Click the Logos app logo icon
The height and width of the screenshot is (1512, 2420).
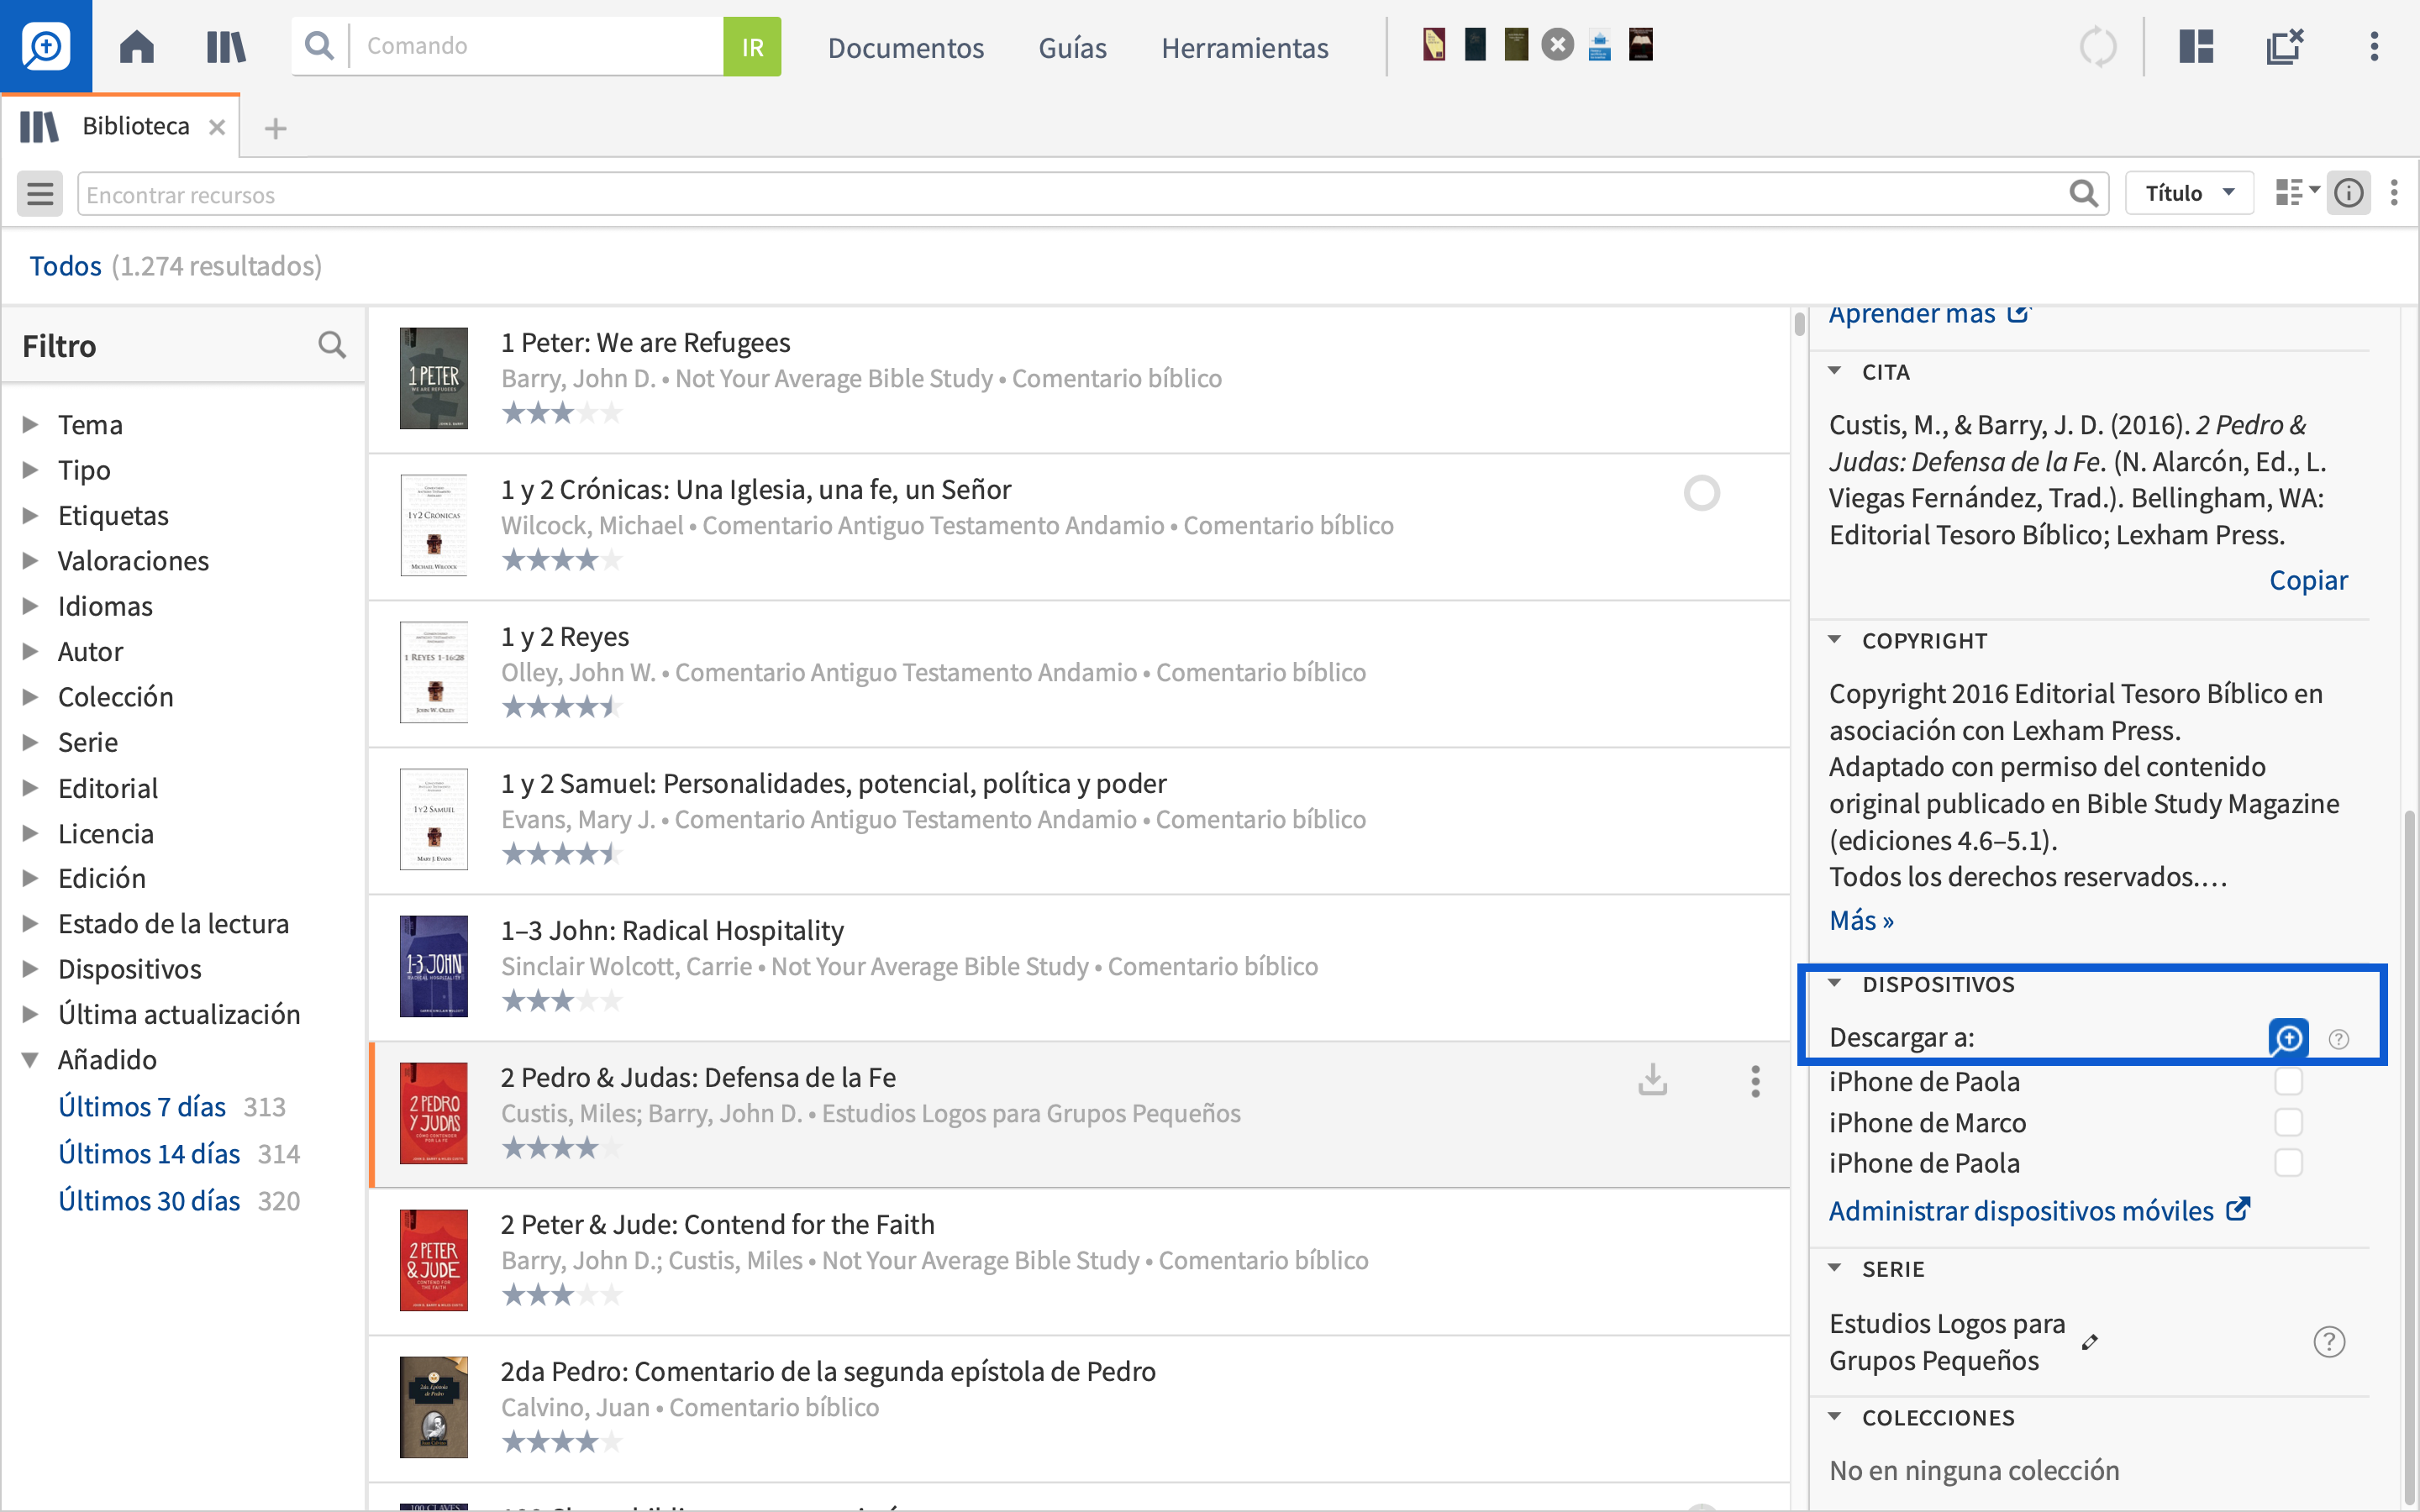click(46, 46)
